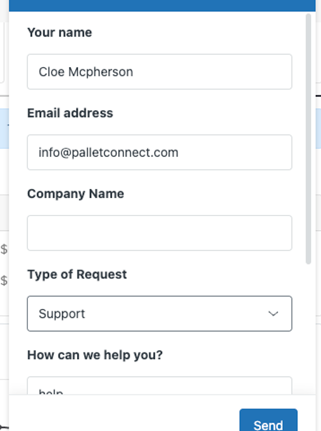Open the Type of Request dropdown
The image size is (321, 431).
159,313
